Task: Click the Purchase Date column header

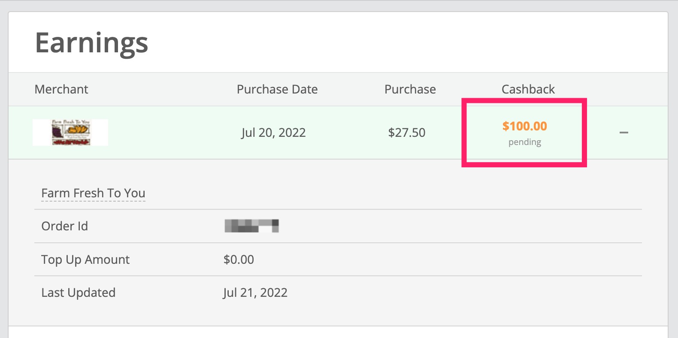Action: (277, 89)
